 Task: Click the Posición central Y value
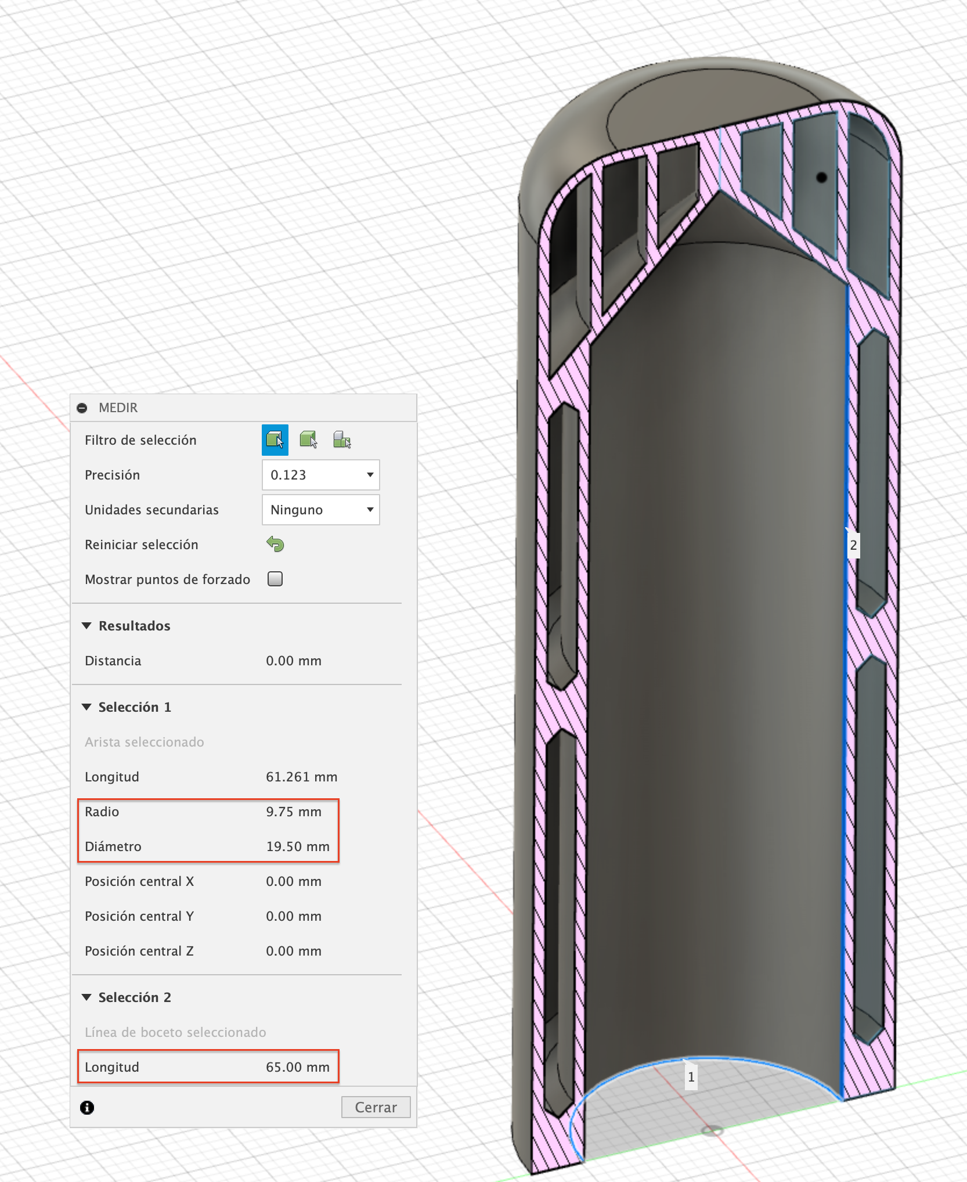(294, 916)
